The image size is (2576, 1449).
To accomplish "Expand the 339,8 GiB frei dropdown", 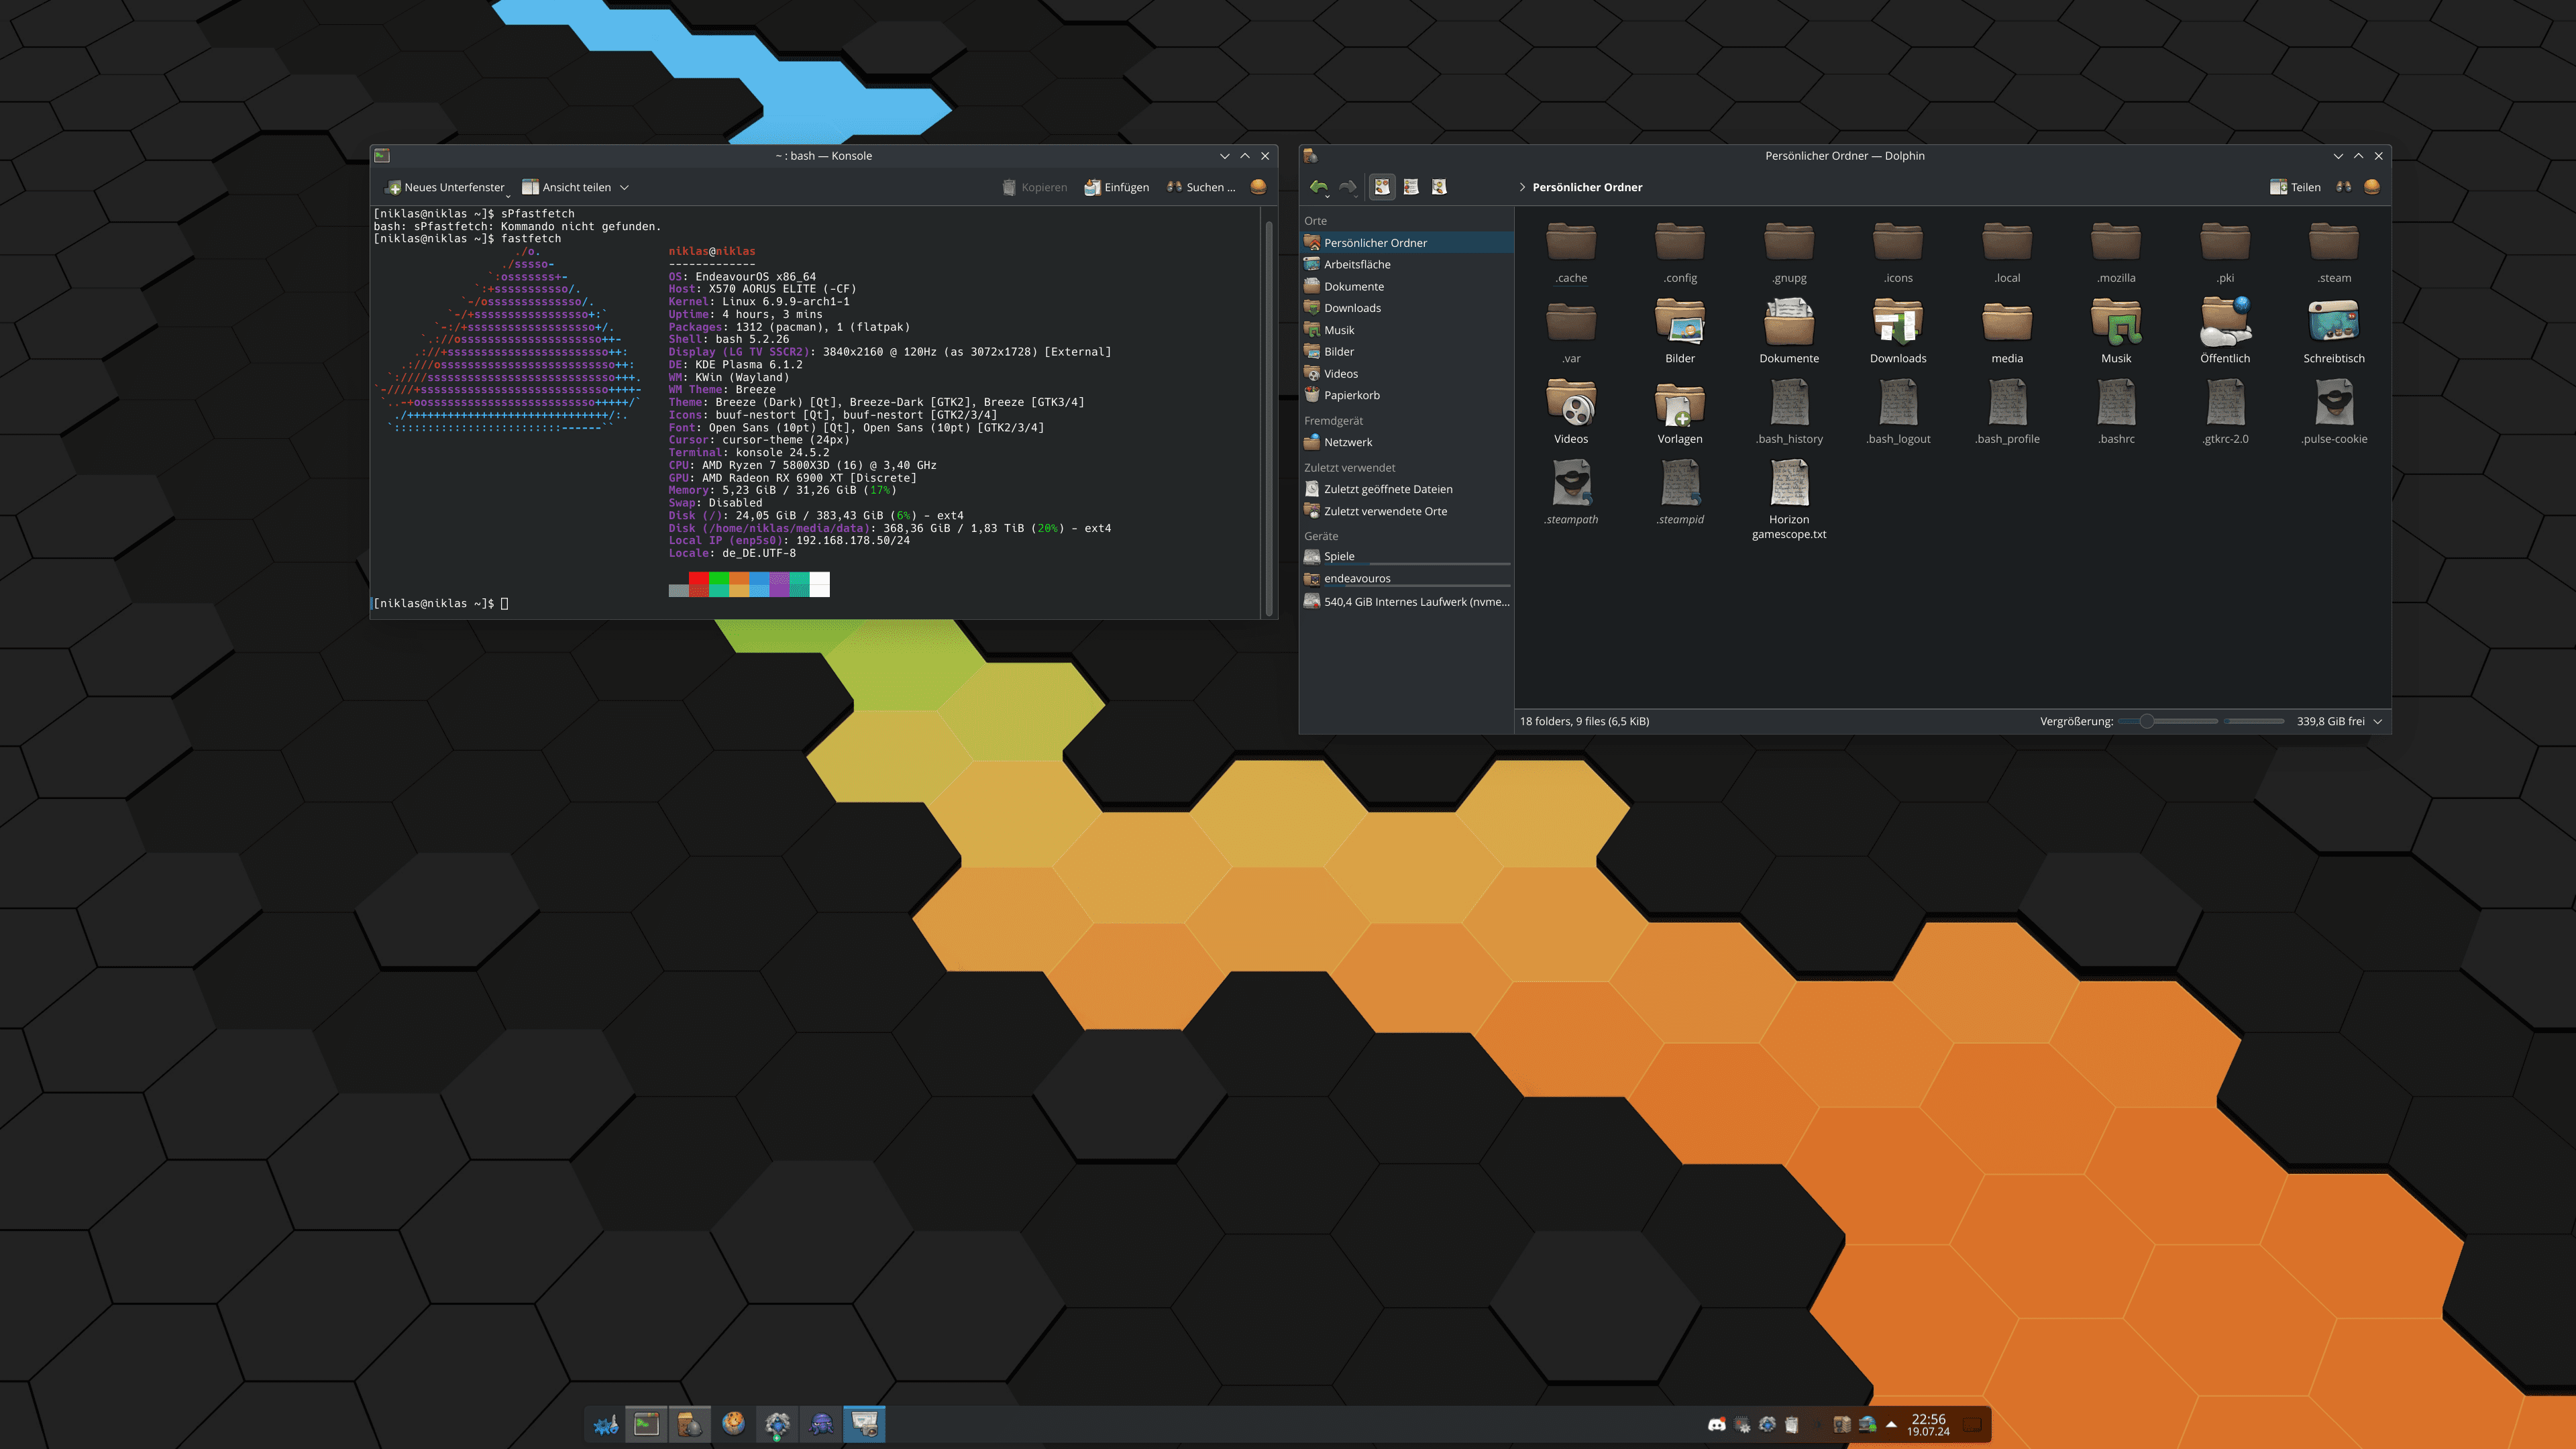I will pos(2378,721).
